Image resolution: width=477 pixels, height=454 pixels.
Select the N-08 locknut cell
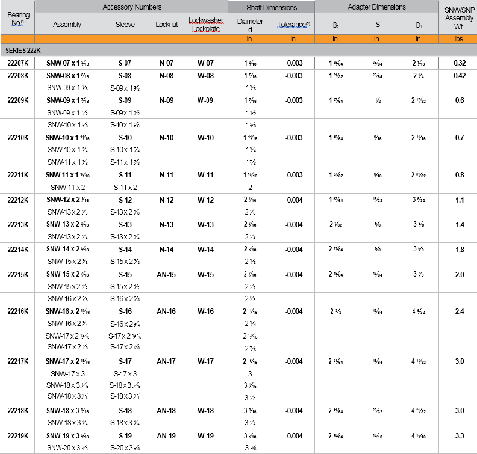(166, 76)
